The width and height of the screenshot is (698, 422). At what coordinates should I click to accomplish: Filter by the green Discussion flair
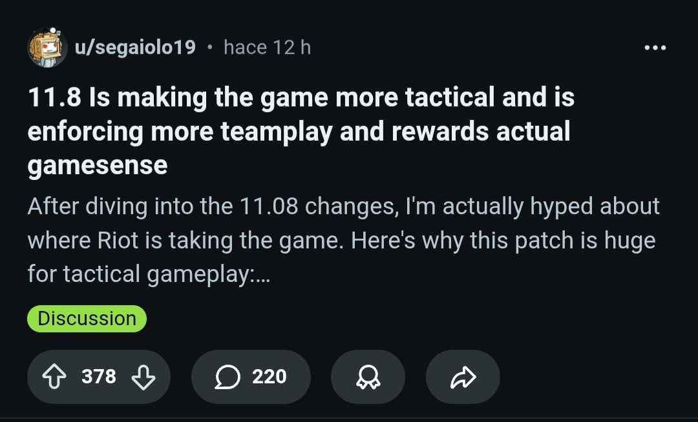(87, 319)
